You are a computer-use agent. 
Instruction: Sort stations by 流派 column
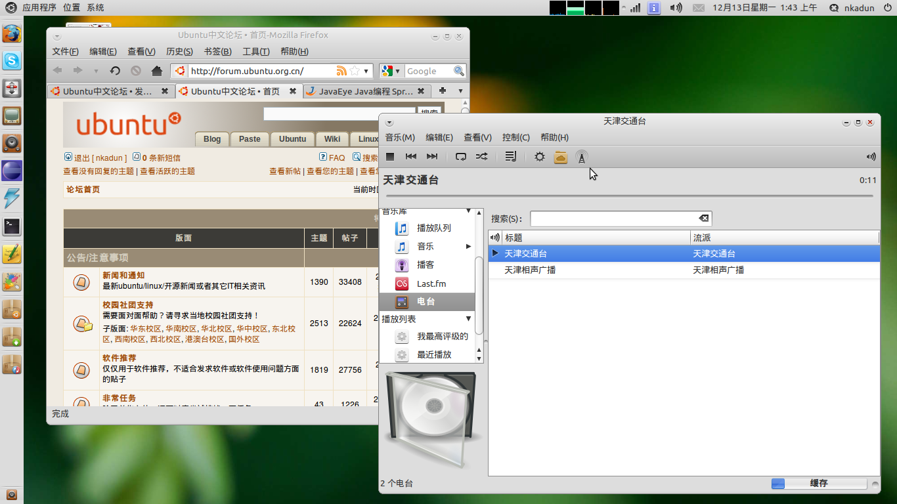(785, 238)
